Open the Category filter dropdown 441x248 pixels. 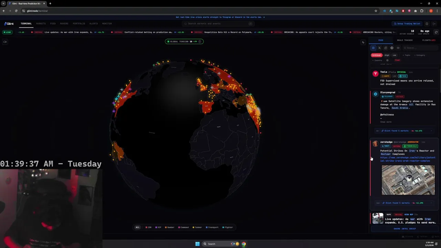(x=420, y=55)
